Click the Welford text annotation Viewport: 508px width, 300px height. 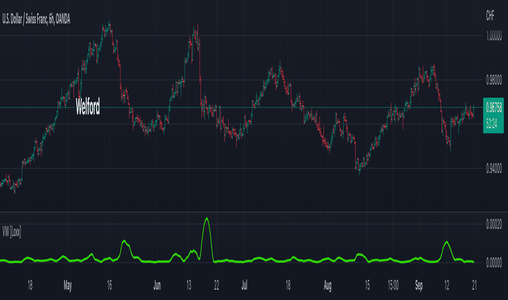(88, 106)
